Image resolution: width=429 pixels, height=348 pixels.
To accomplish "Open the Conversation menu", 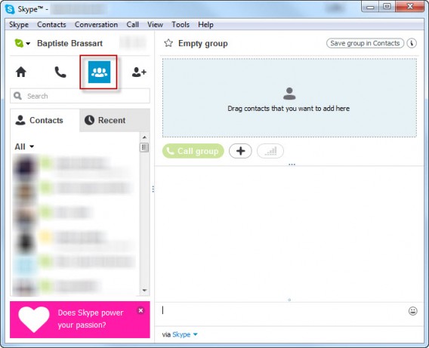I will 97,25.
